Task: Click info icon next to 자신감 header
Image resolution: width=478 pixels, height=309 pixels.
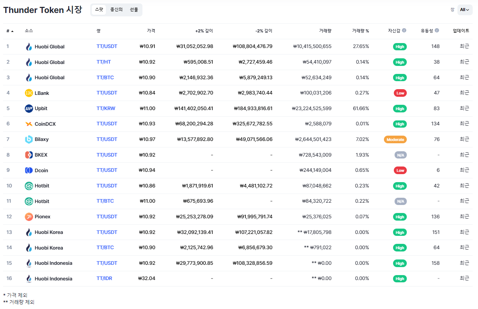Action: (404, 30)
